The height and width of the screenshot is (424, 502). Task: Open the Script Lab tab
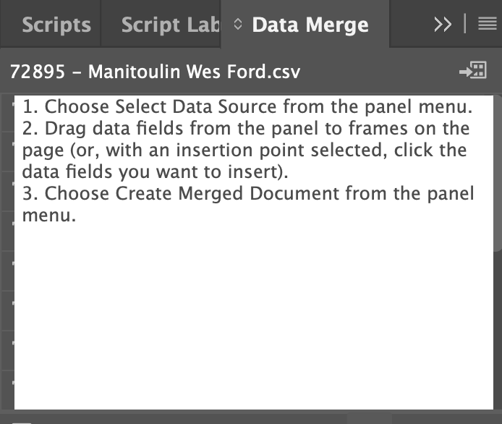[170, 25]
